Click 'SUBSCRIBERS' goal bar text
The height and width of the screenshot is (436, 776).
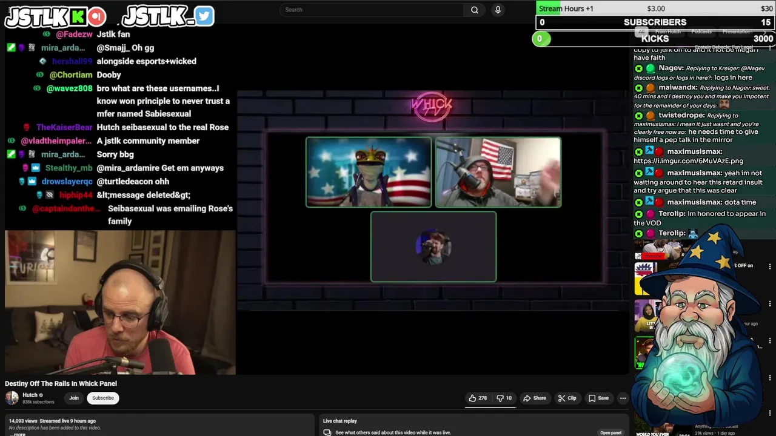pyautogui.click(x=655, y=22)
